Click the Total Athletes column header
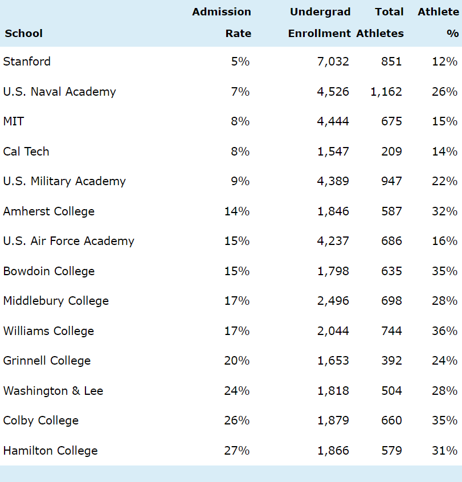This screenshot has height=482, width=462. click(x=380, y=22)
